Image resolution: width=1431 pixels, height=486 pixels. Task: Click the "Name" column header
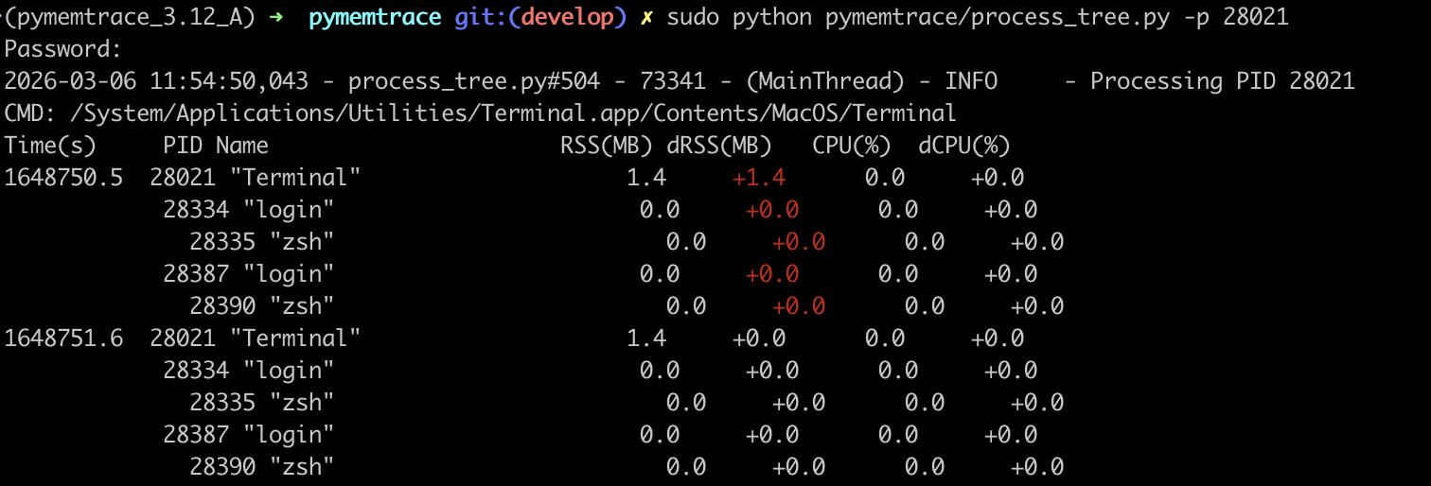click(242, 146)
